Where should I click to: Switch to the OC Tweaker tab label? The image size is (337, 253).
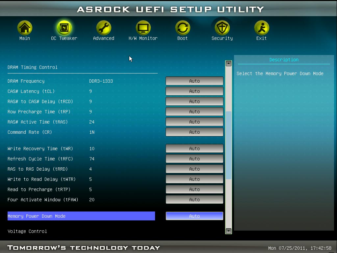point(64,38)
